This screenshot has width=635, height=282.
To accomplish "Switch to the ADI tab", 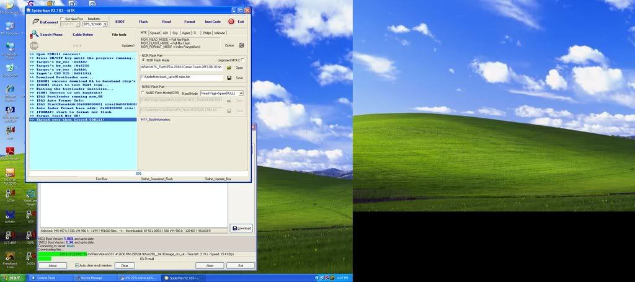I will tap(165, 33).
